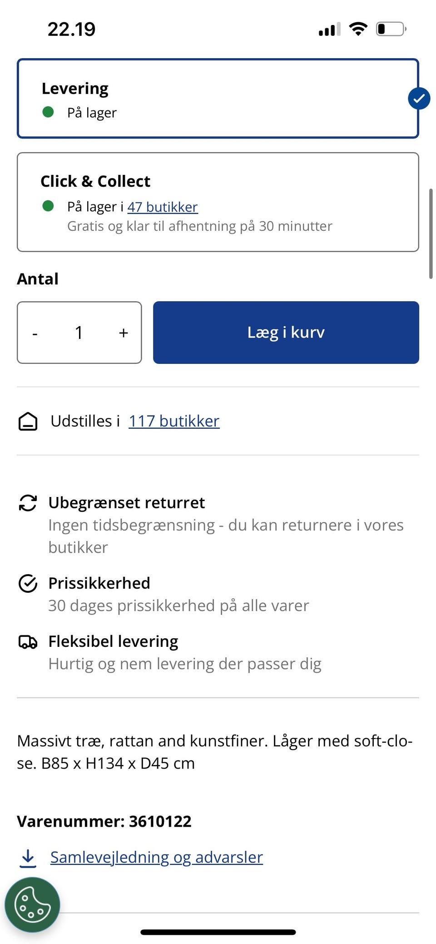The height and width of the screenshot is (944, 436).
Task: Tap the battery status icon
Action: click(x=391, y=30)
